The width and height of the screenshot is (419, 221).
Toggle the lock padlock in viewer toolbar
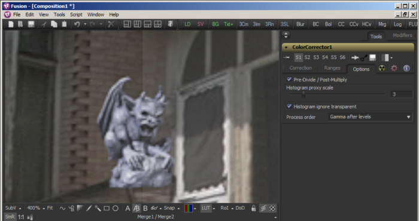tap(254, 208)
